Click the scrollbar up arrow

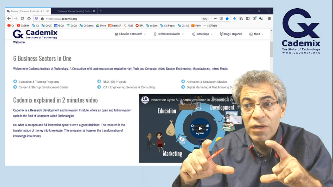click(x=271, y=31)
